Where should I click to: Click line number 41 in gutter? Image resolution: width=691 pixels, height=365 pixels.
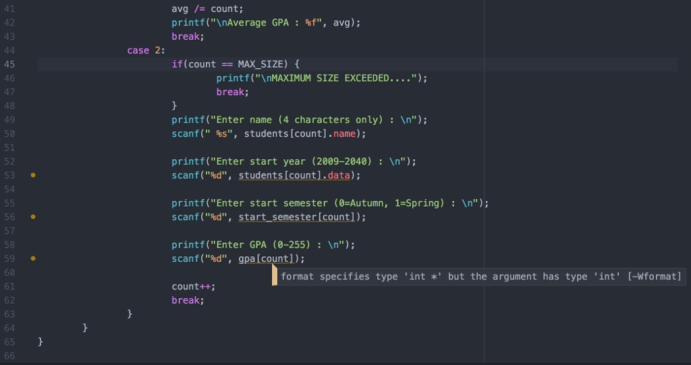tap(9, 9)
